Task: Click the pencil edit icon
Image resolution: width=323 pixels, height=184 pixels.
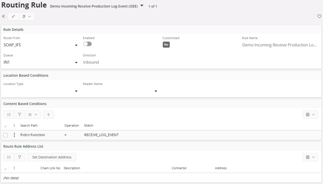Action: 13,16
